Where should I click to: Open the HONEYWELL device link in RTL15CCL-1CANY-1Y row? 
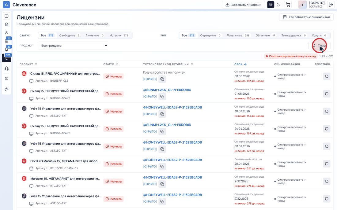[172, 160]
